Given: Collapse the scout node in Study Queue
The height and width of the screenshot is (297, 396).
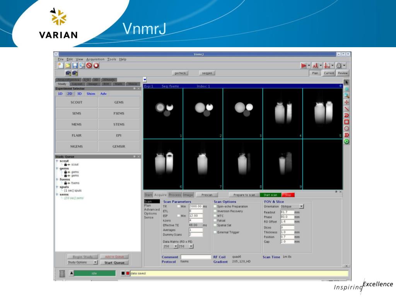Looking at the screenshot, I should click(57, 160).
